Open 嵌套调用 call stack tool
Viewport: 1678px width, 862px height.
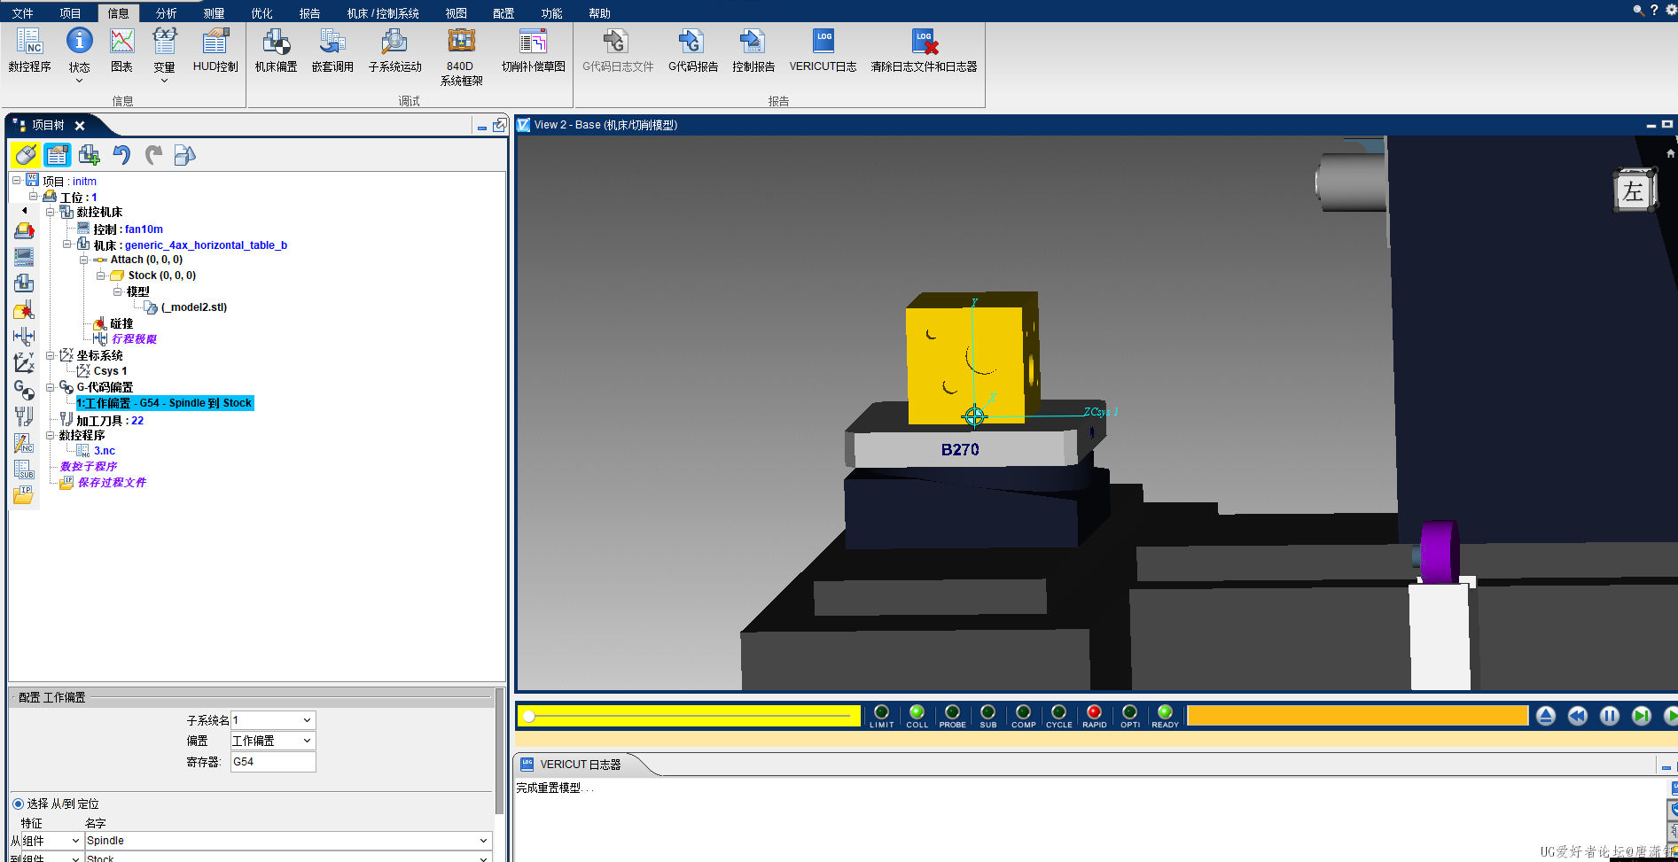coord(332,50)
